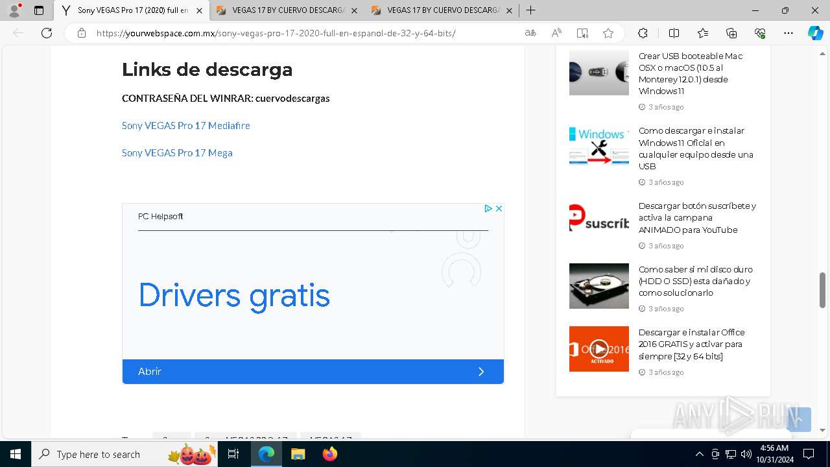This screenshot has width=830, height=467.
Task: Refresh the current page
Action: (x=47, y=33)
